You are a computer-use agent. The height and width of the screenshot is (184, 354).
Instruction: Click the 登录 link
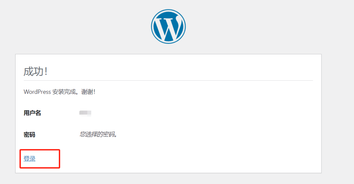click(x=29, y=159)
